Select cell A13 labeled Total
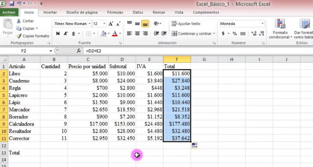Image resolution: width=313 pixels, height=167 pixels. tap(24, 152)
